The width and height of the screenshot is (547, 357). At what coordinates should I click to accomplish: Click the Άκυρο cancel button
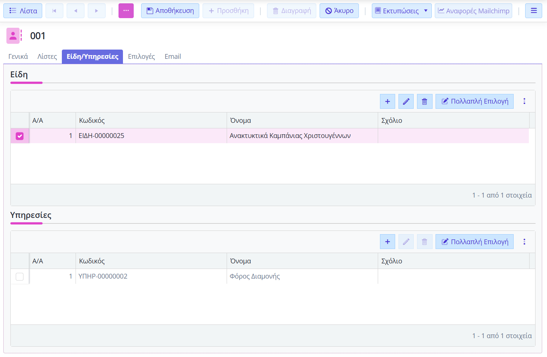(x=339, y=11)
